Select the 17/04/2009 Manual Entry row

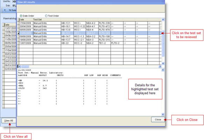[90, 23]
